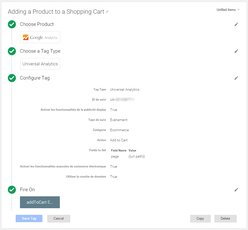This screenshot has width=248, height=230.
Task: Click the Choose a Tag Type checkmark
Action: tap(12, 51)
